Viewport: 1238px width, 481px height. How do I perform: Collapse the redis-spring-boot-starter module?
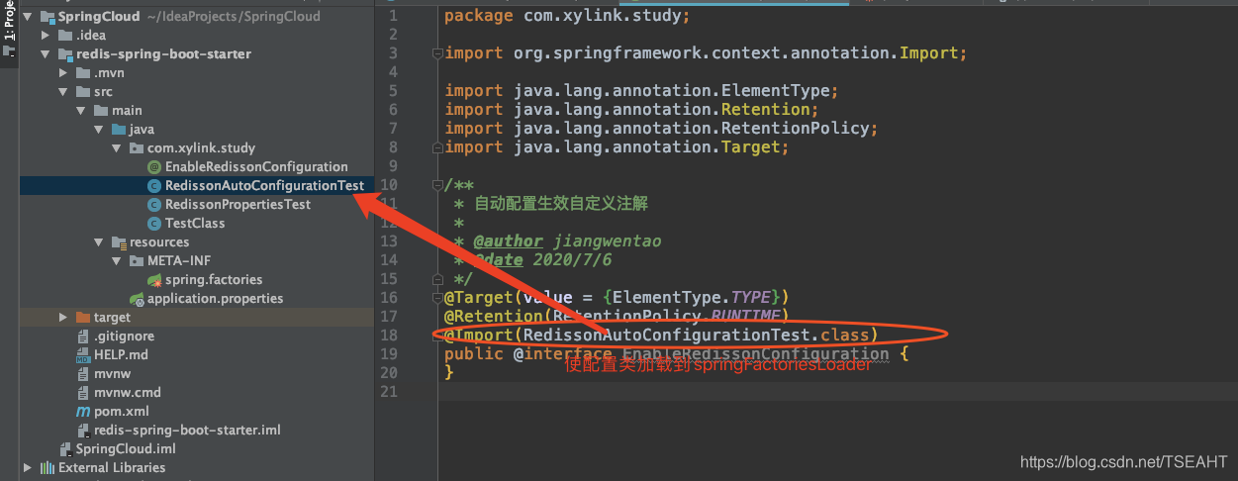46,54
